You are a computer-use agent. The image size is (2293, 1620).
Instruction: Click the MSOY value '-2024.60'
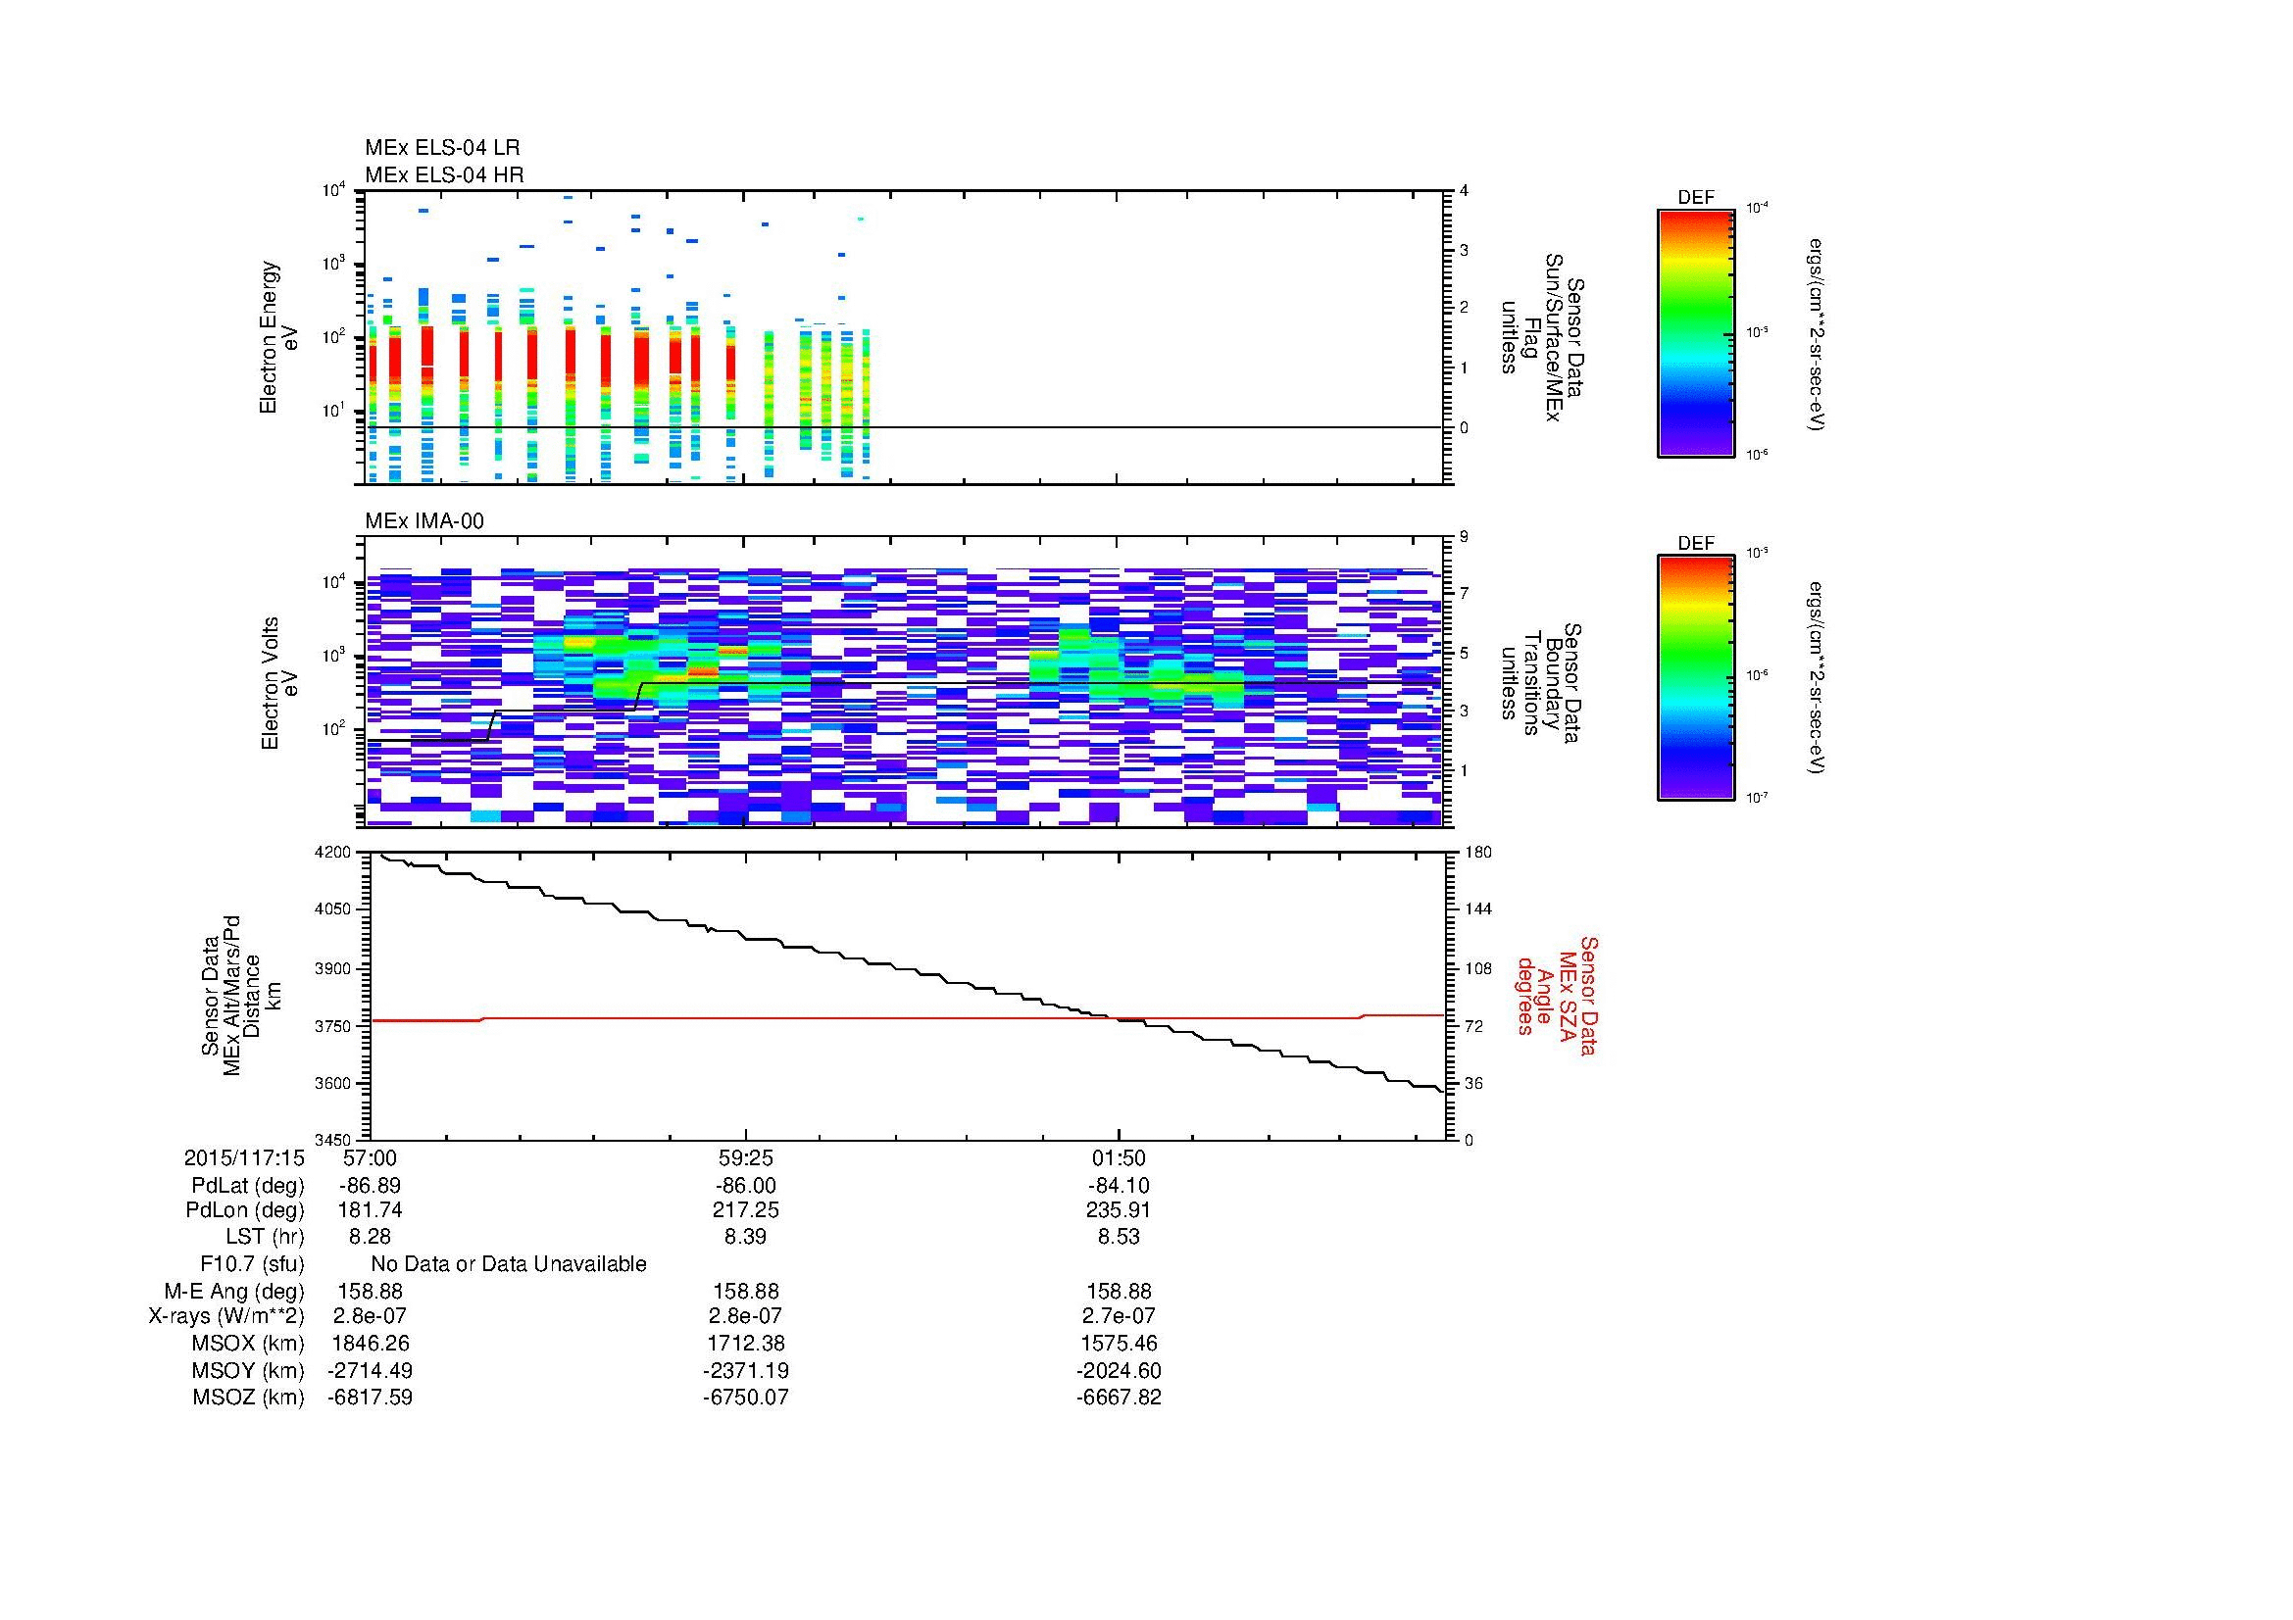[1119, 1370]
